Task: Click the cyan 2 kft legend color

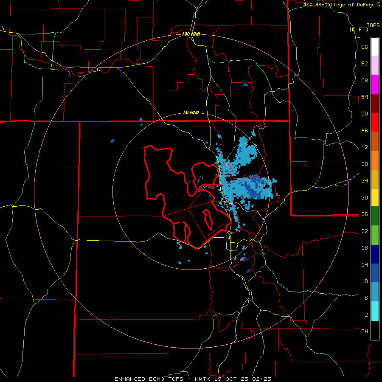Action: click(375, 311)
